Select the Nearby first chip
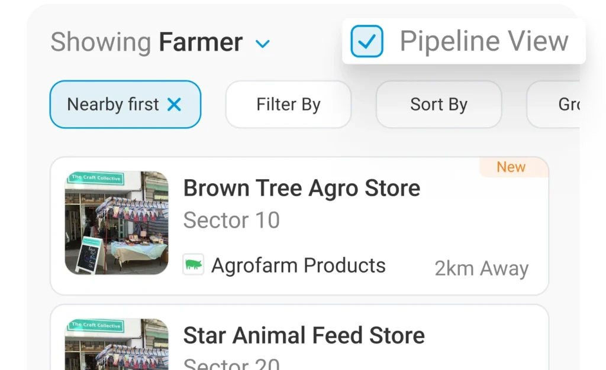Image resolution: width=606 pixels, height=370 pixels. pos(113,105)
